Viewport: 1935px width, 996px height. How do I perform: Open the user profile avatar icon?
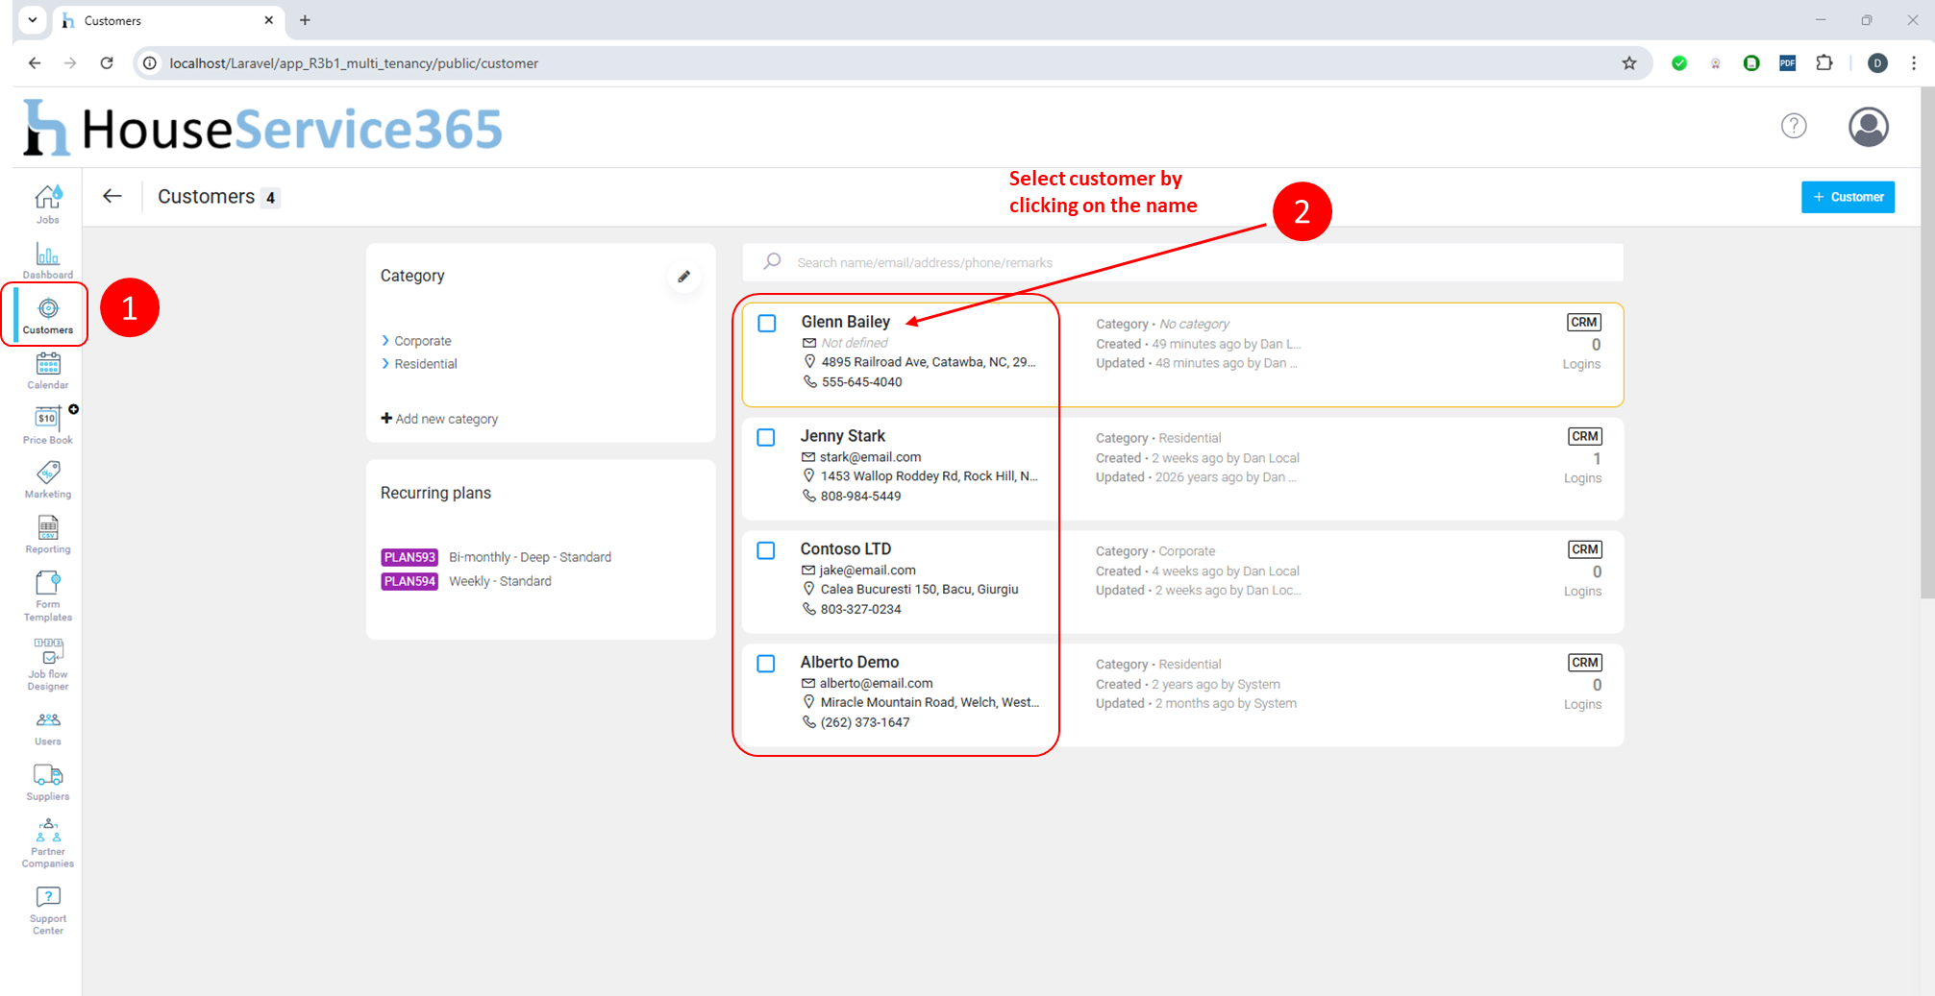point(1868,127)
